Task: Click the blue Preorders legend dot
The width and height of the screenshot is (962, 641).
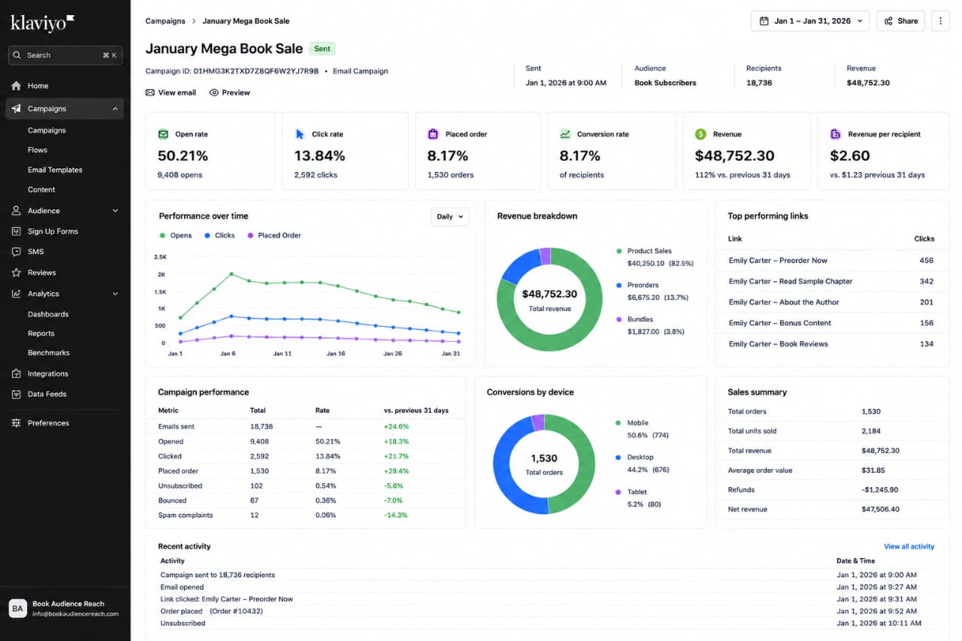Action: click(x=619, y=286)
